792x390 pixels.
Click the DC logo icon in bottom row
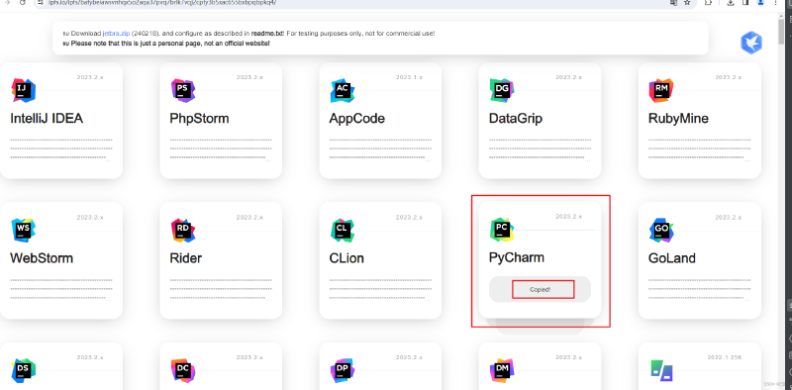(183, 371)
